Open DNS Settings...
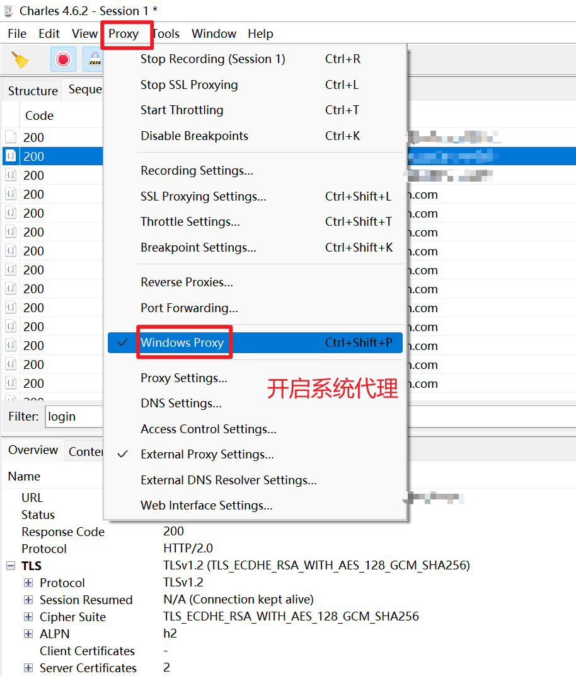The image size is (576, 676). tap(255, 404)
